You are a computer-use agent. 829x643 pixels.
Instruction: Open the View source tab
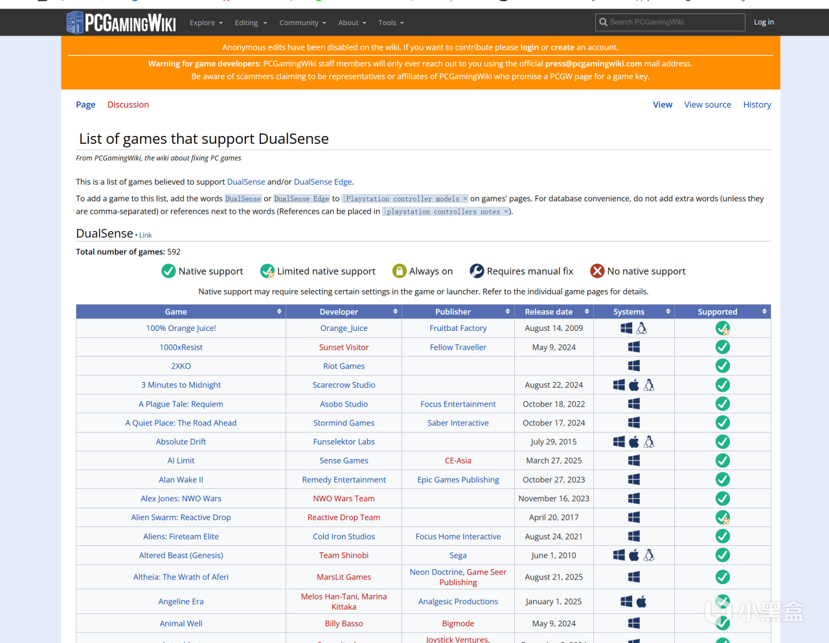[x=708, y=104]
